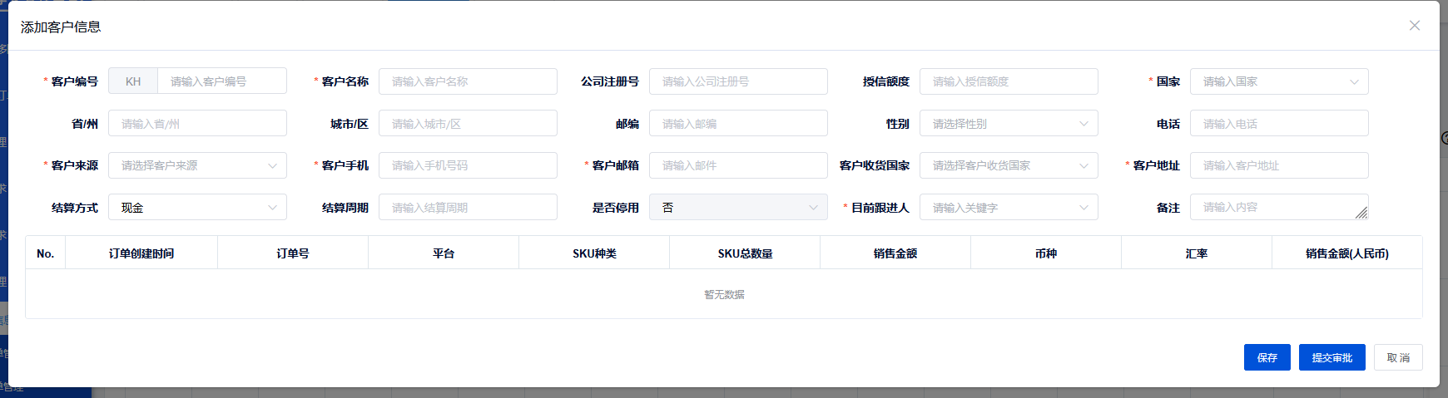Open the 目前跟进人 dropdown
The width and height of the screenshot is (1448, 398).
pos(1008,208)
